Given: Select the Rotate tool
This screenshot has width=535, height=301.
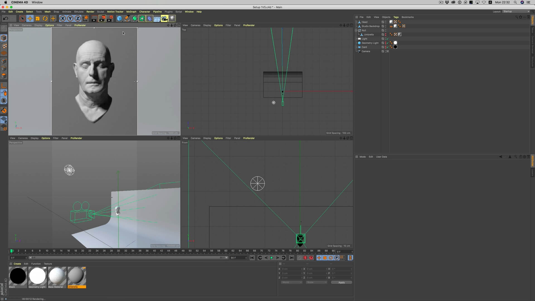Looking at the screenshot, I should 45,18.
